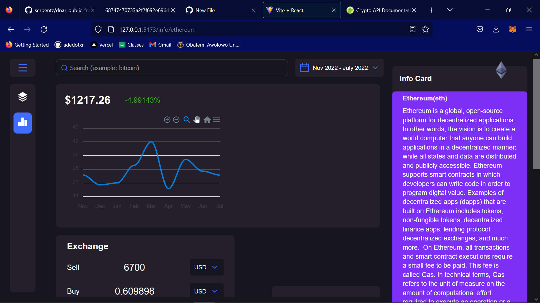
Task: Open the Buy currency USD dropdown
Action: pos(206,291)
